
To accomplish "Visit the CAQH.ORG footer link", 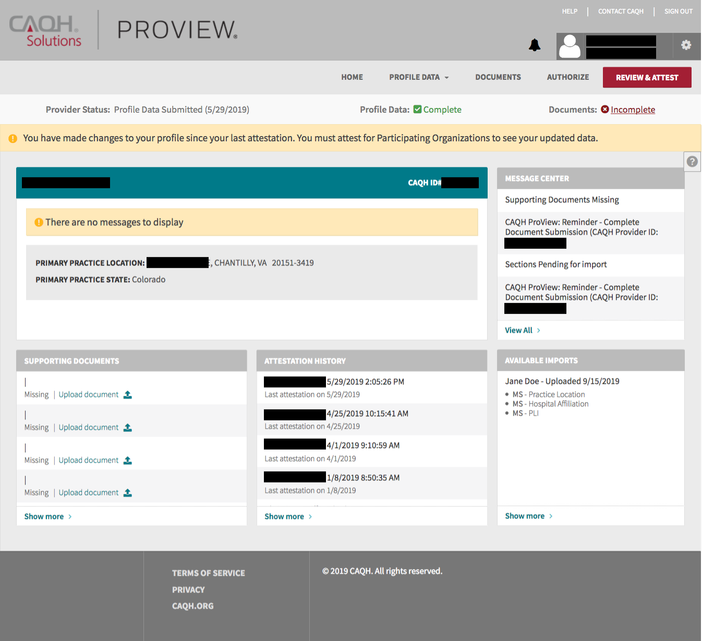I will (193, 606).
